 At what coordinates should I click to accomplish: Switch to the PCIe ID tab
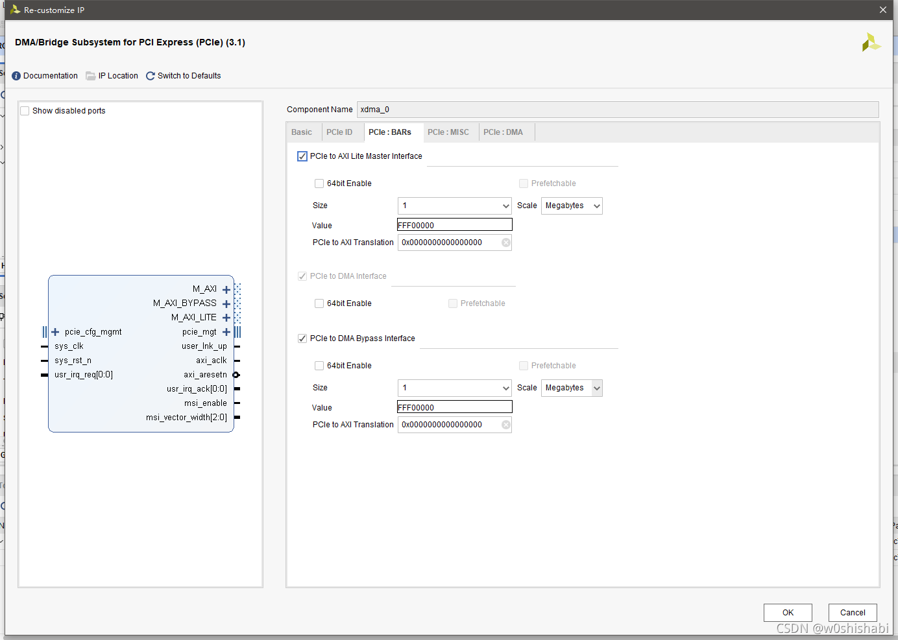339,132
